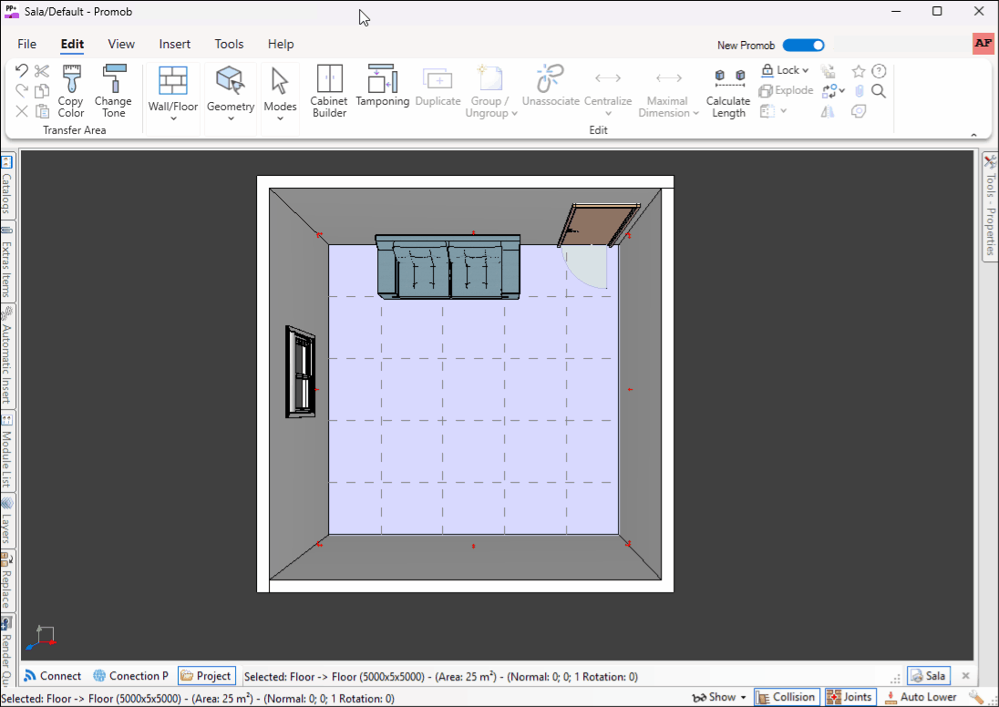The image size is (999, 707).
Task: Click the Auto Lower button
Action: click(920, 697)
